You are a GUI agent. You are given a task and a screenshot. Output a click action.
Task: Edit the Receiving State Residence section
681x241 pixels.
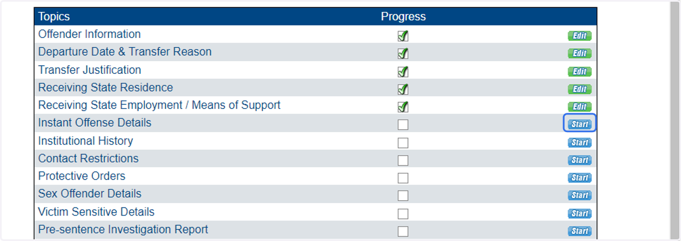click(579, 89)
